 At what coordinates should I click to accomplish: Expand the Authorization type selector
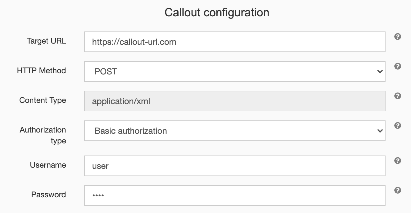point(380,131)
